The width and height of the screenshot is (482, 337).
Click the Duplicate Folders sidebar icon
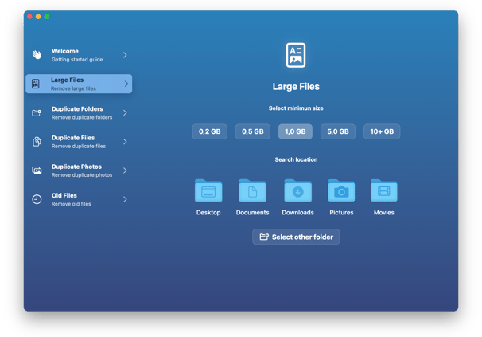tap(37, 113)
